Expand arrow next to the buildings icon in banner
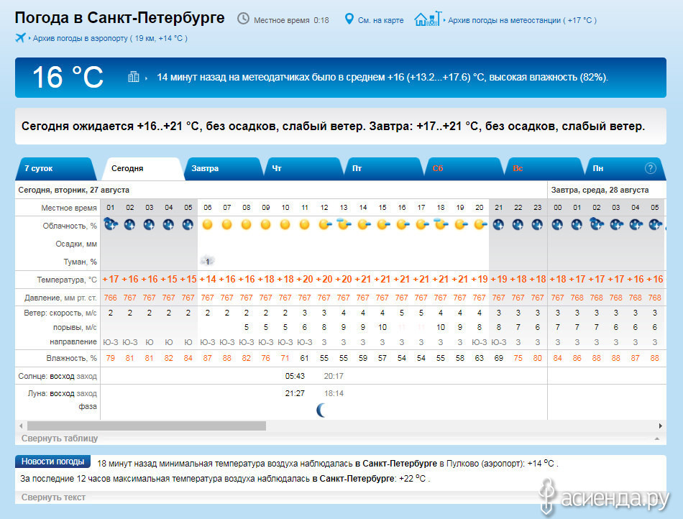 (146, 78)
